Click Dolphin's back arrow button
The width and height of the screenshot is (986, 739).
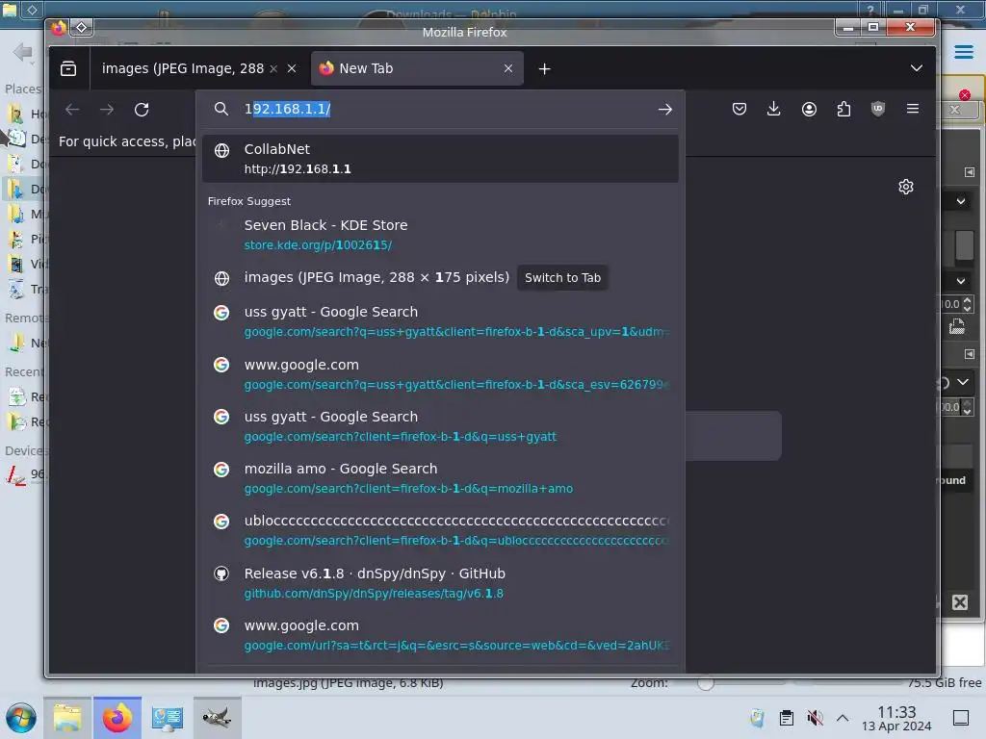tap(23, 52)
